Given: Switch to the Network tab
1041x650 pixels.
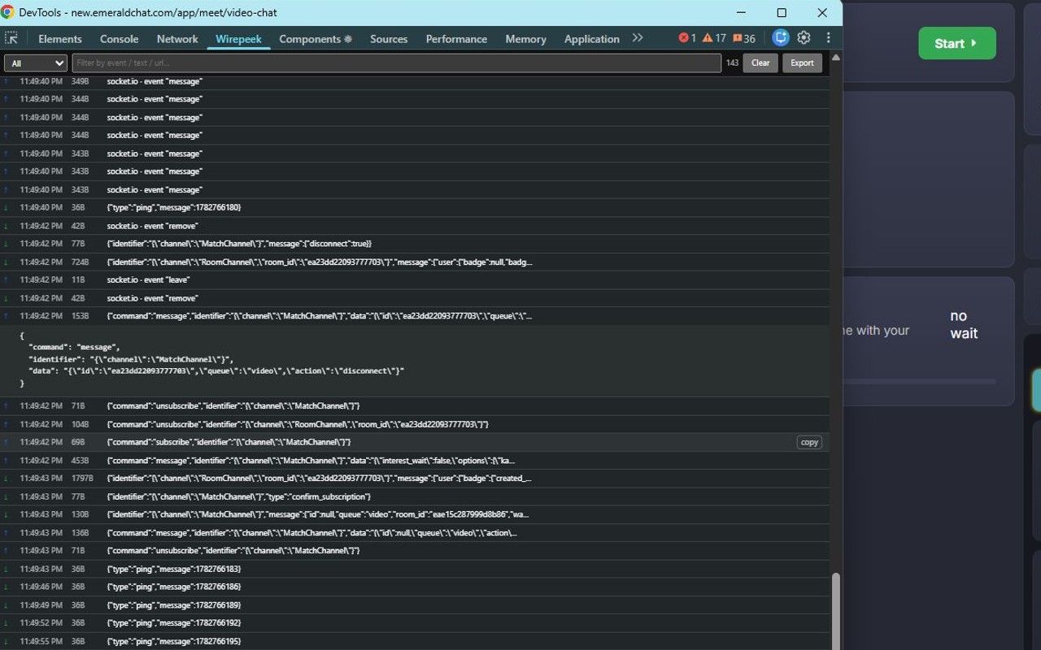Looking at the screenshot, I should click(177, 38).
